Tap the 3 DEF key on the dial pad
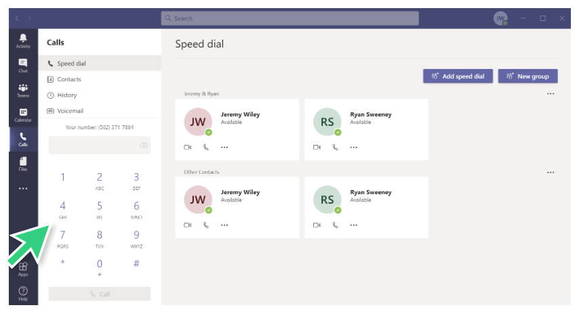Image resolution: width=579 pixels, height=316 pixels. [137, 181]
